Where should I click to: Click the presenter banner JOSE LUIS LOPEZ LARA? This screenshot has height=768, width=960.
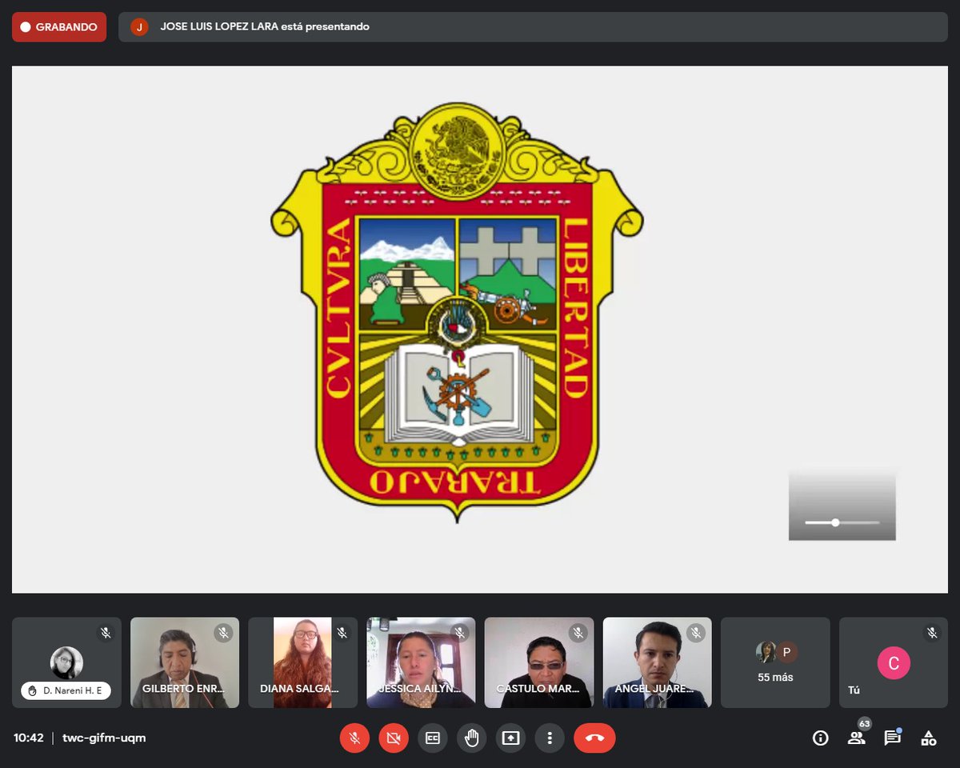pos(533,26)
